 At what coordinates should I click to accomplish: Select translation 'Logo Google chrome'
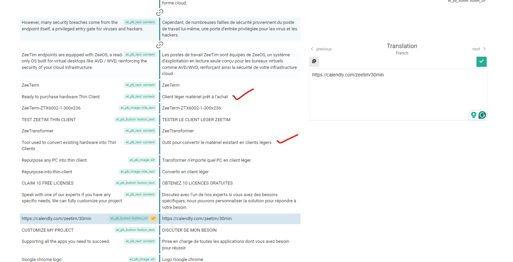click(183, 260)
